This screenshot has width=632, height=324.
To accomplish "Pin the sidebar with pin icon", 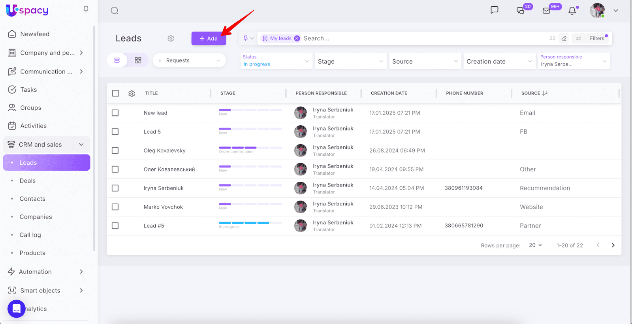I will click(x=86, y=9).
